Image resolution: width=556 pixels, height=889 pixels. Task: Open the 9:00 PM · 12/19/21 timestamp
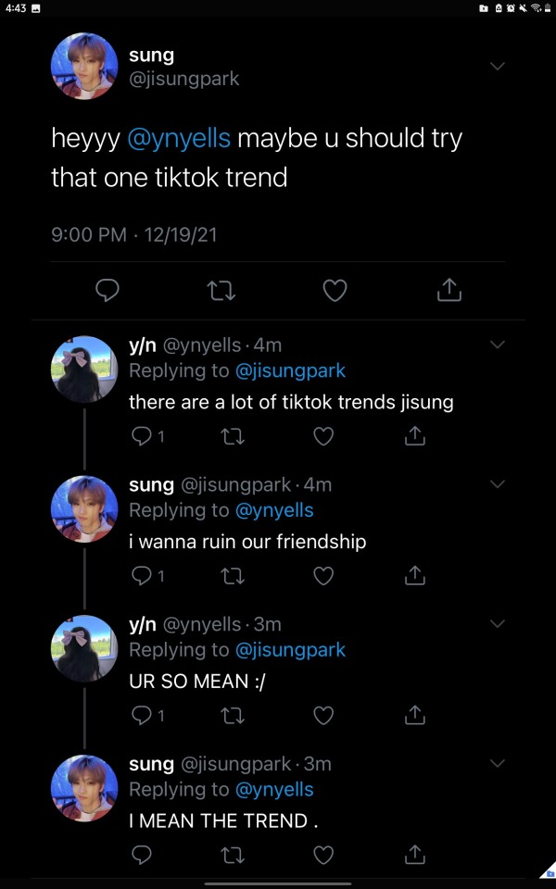coord(133,234)
